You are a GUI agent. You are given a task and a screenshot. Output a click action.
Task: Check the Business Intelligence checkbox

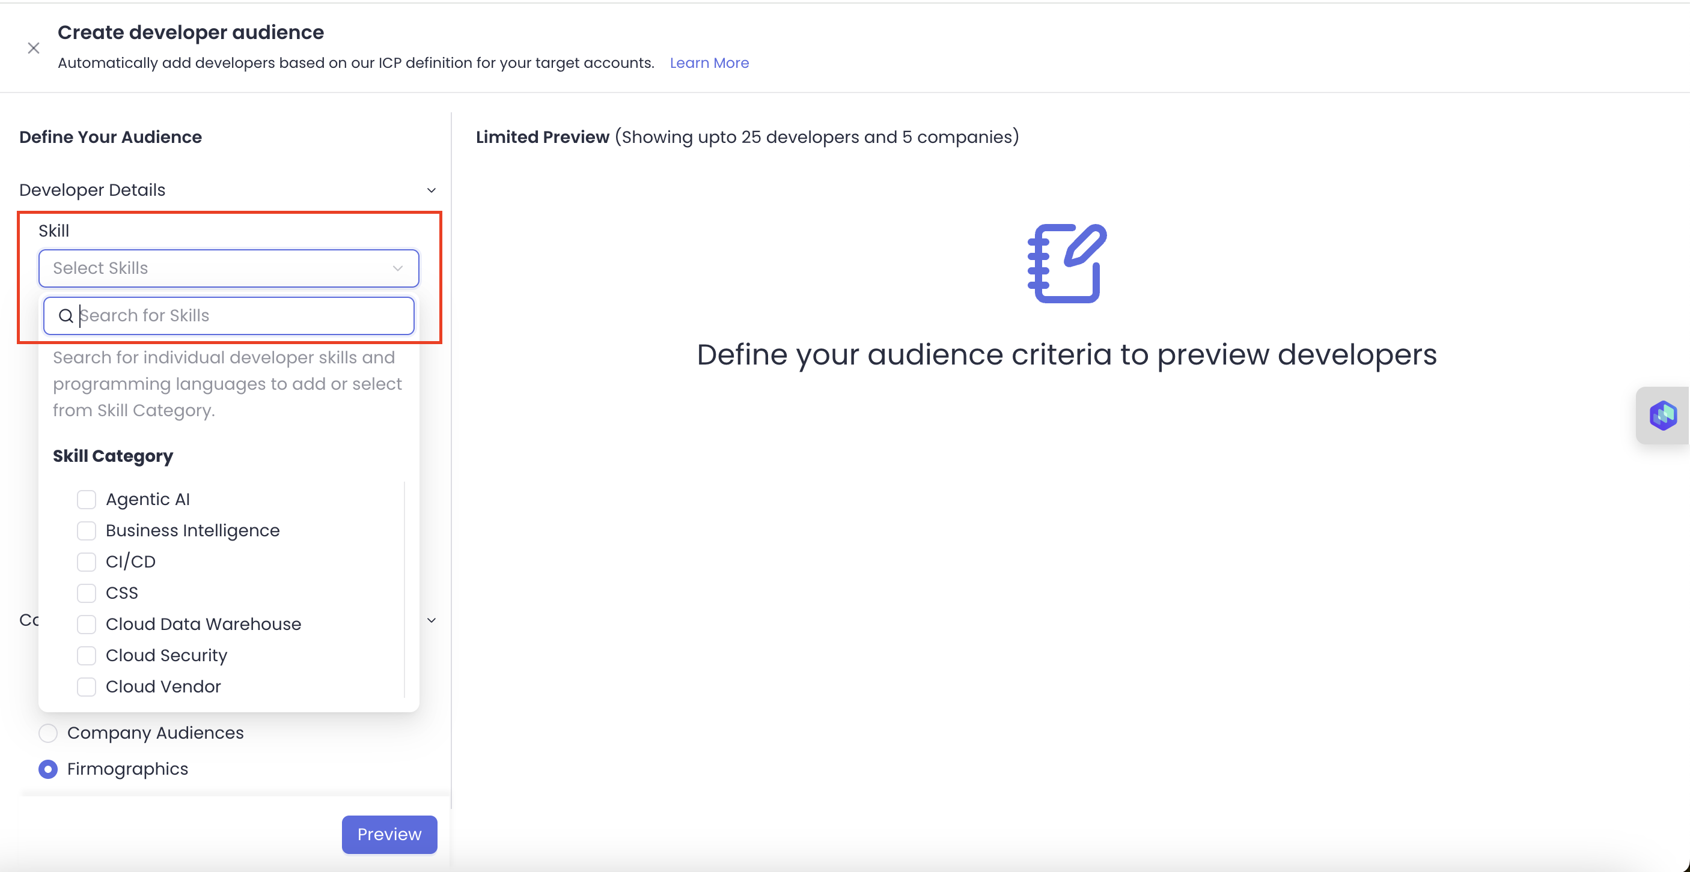(x=87, y=530)
